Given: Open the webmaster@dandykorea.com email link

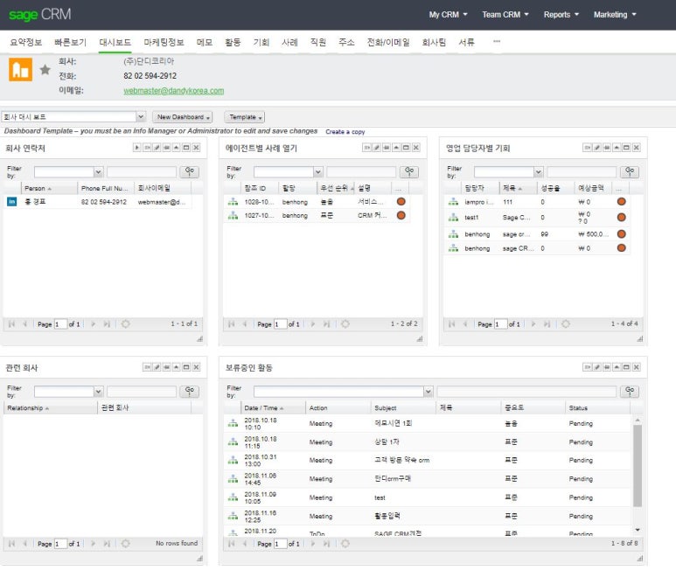Looking at the screenshot, I should click(x=174, y=91).
